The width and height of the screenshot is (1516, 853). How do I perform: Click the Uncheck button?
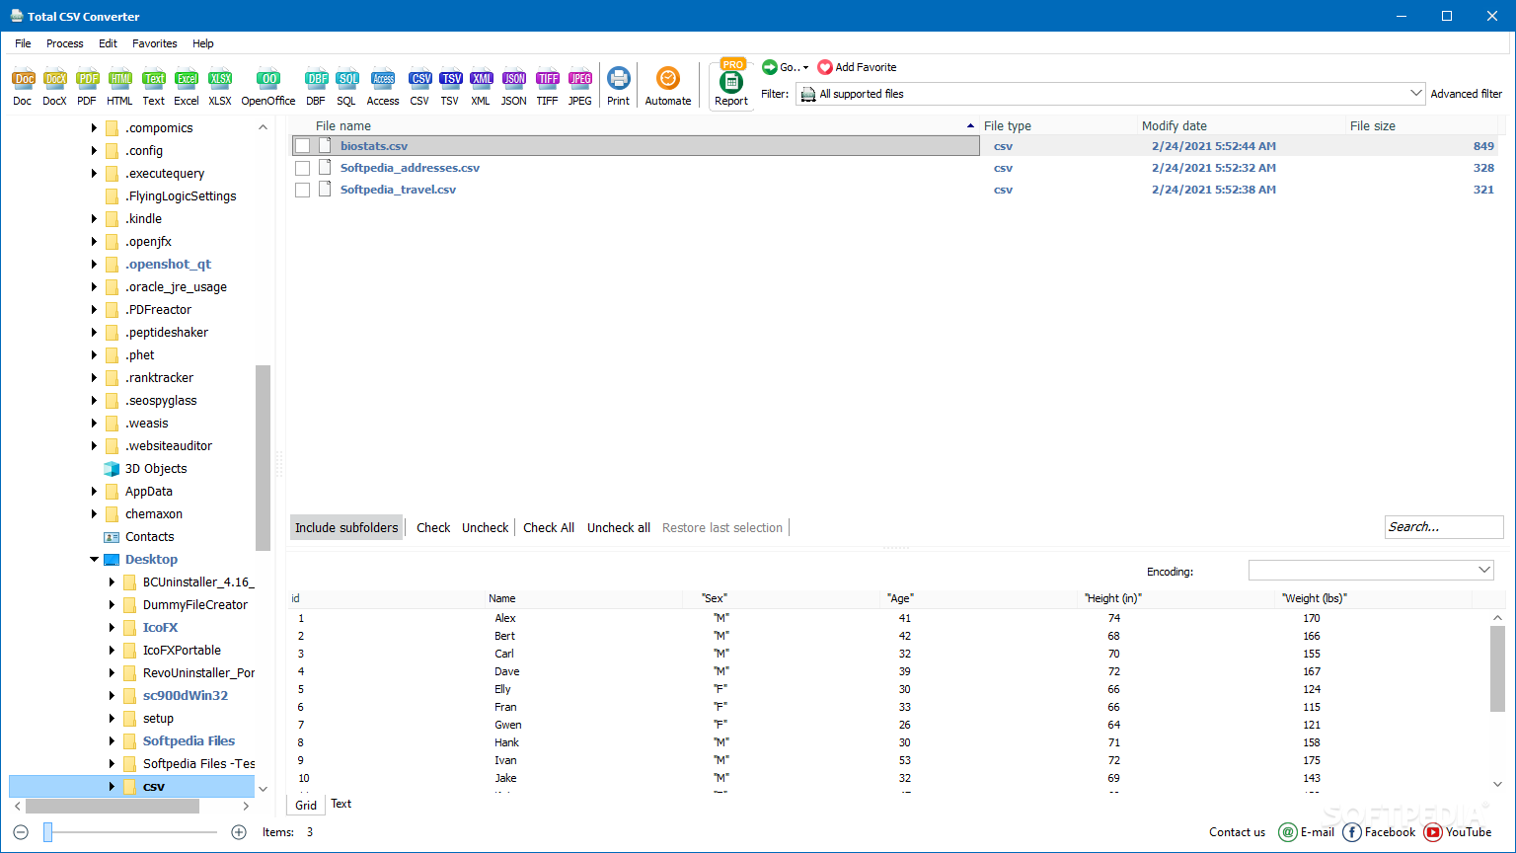click(486, 527)
